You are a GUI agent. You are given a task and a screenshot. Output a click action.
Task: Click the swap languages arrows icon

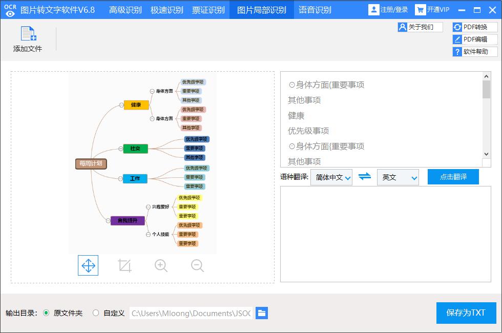pyautogui.click(x=365, y=176)
